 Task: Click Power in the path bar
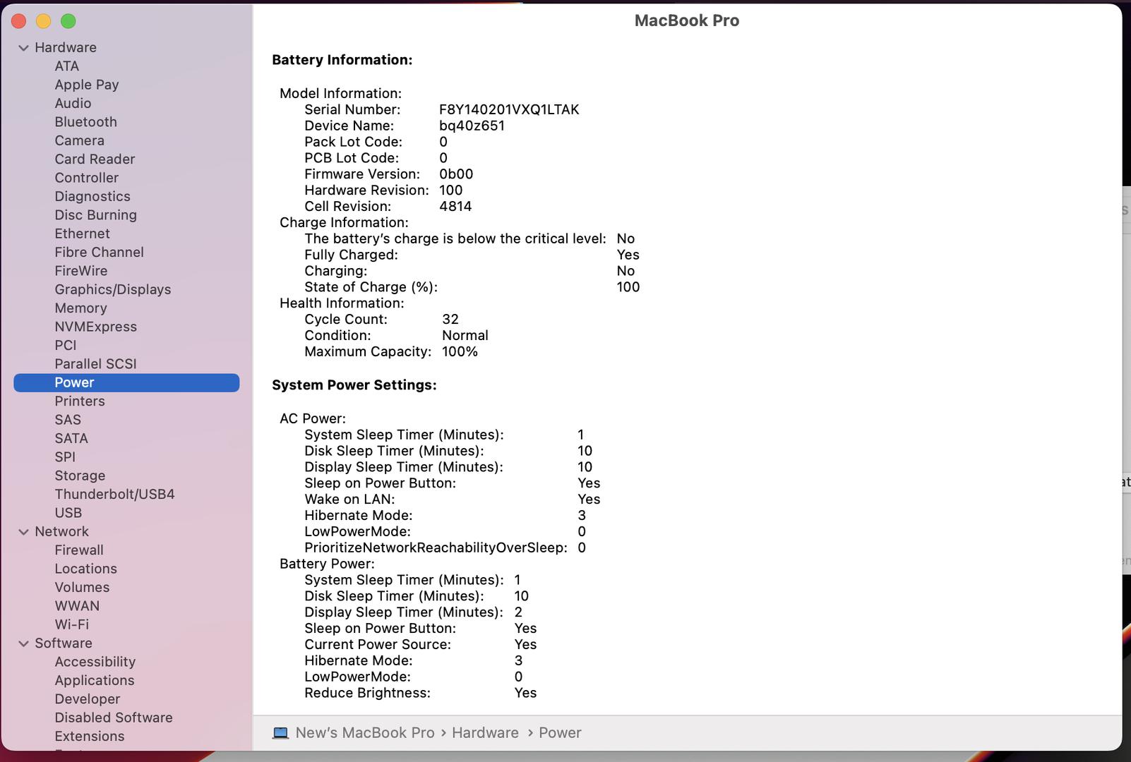560,733
